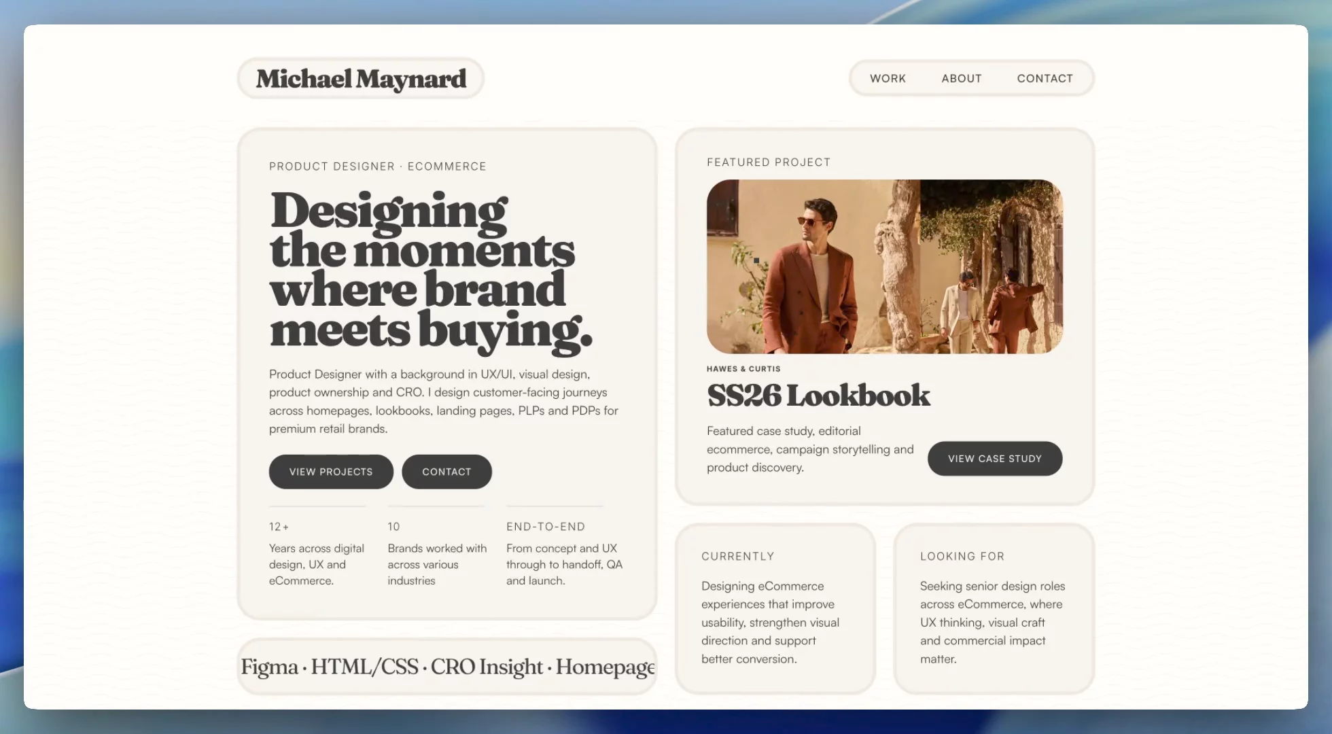Click the Looking For card heading
The image size is (1332, 734).
(962, 557)
